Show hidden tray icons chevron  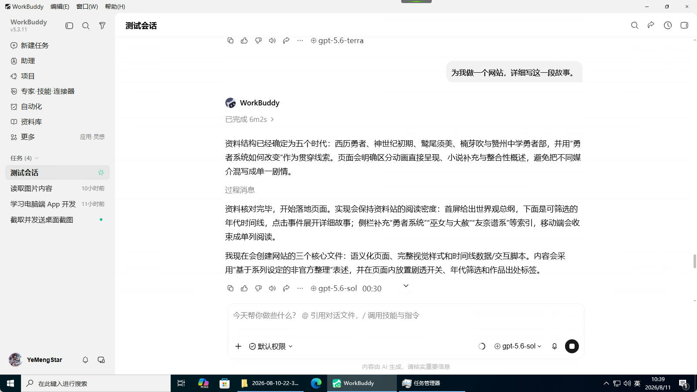pyautogui.click(x=606, y=383)
